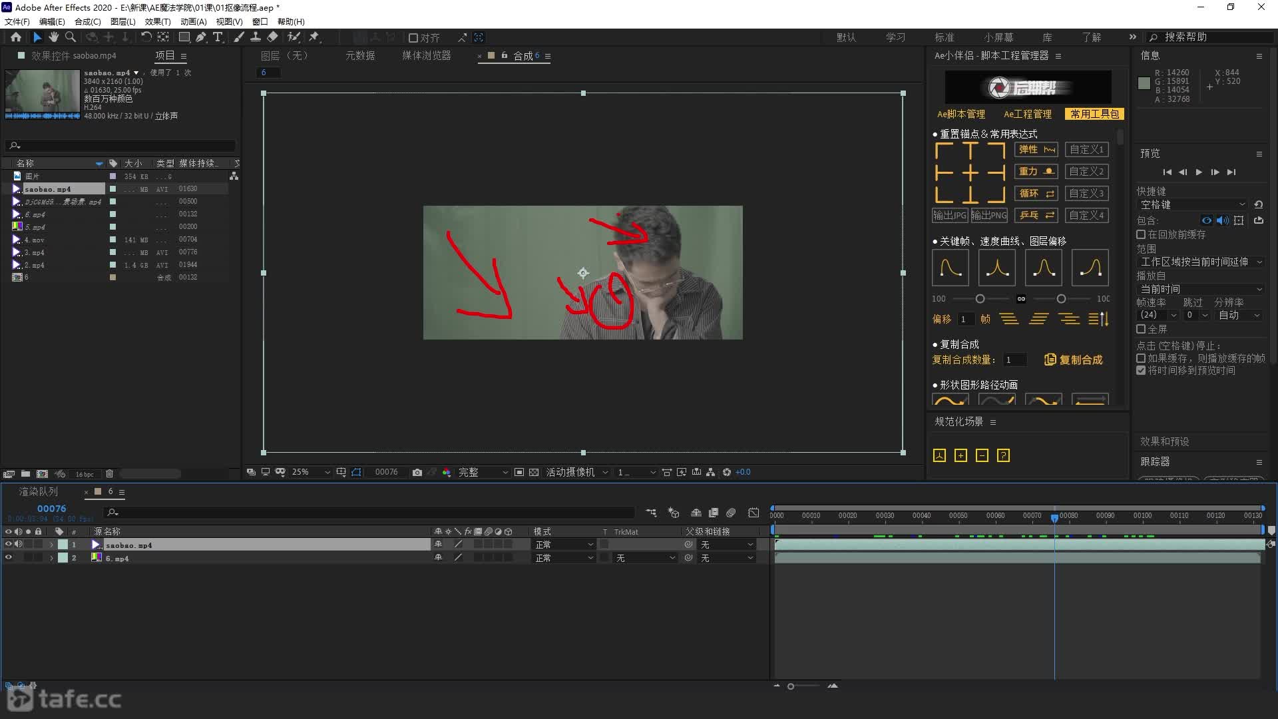Click the project search field
This screenshot has width=1278, height=719.
120,145
